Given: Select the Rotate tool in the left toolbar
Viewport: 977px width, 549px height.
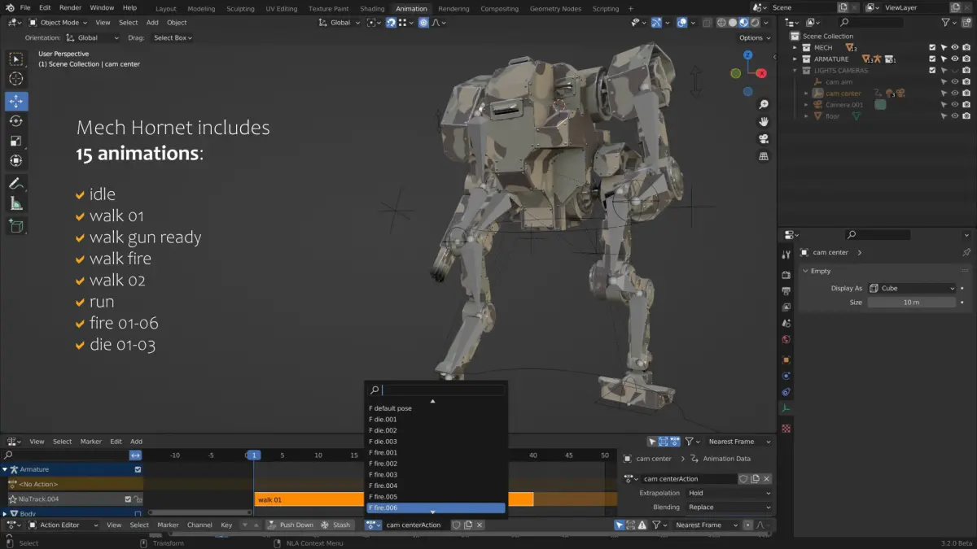Looking at the screenshot, I should (x=16, y=121).
